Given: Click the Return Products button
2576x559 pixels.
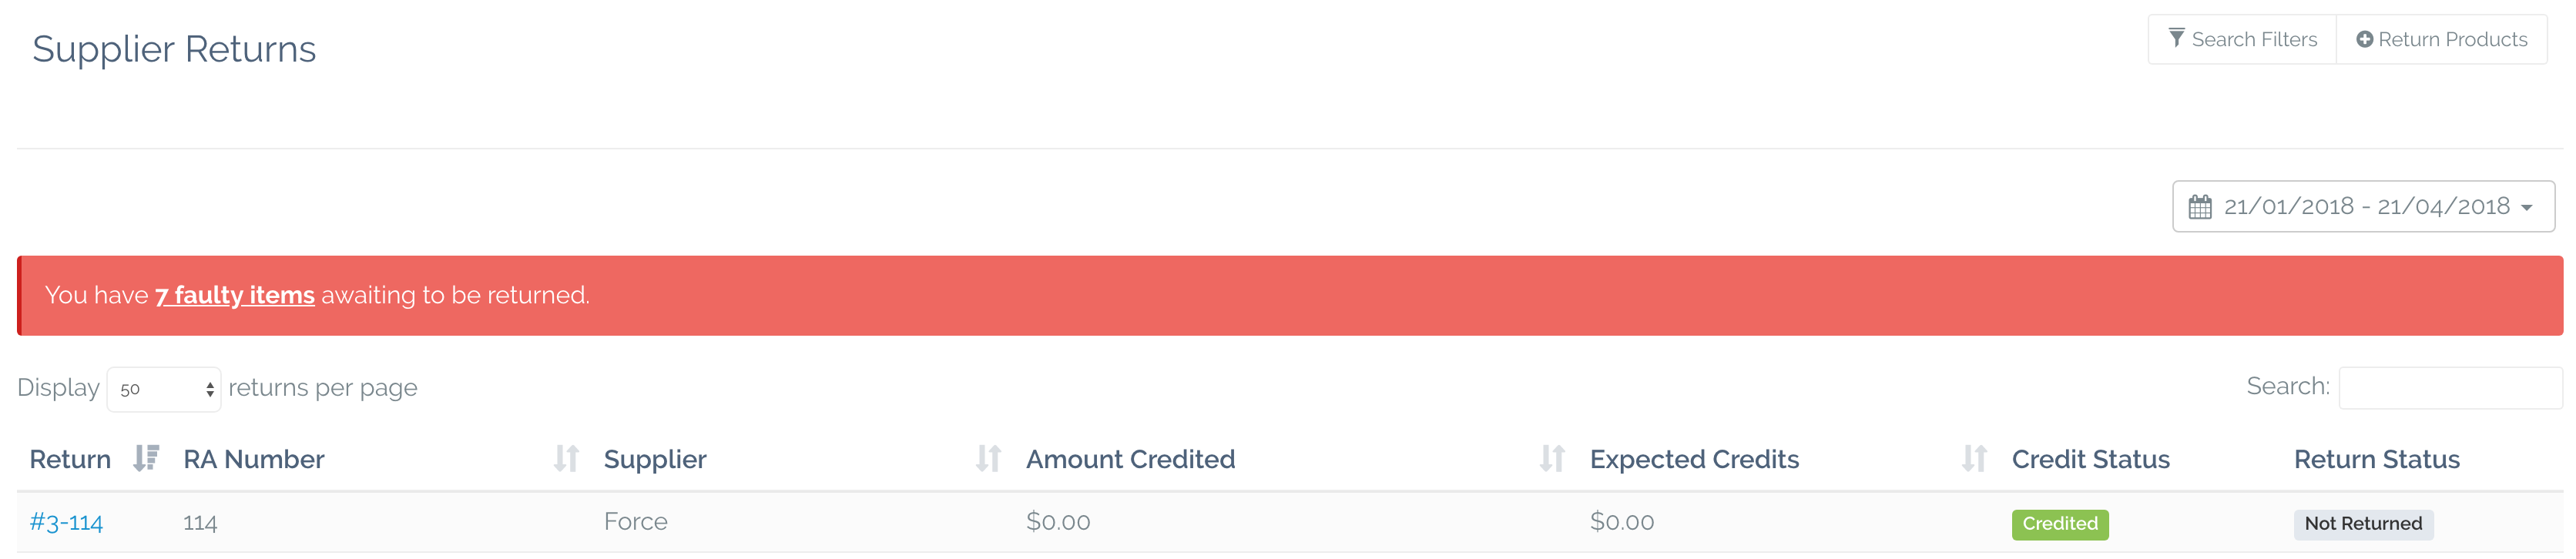Looking at the screenshot, I should click(2441, 40).
